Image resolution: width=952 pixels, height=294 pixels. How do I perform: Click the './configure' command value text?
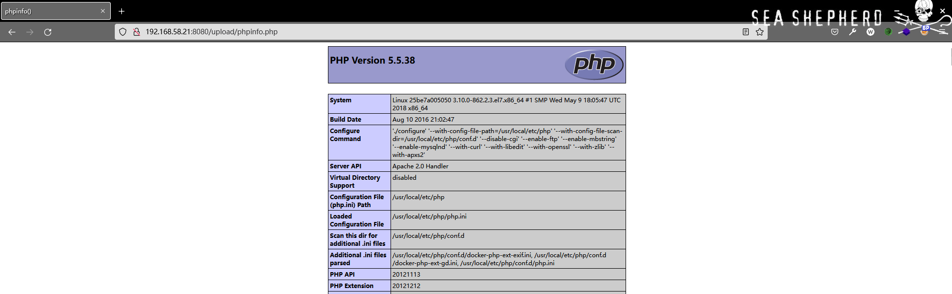pos(507,143)
